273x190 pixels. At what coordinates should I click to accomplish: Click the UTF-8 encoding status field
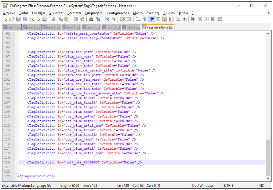point(229,186)
